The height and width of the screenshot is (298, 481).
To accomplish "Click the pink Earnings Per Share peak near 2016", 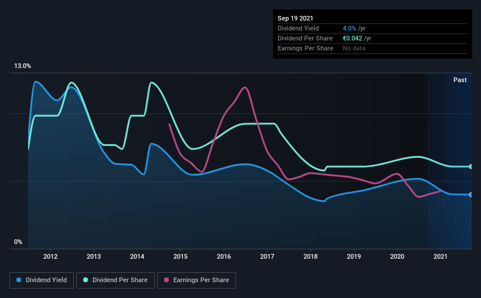I will (245, 87).
